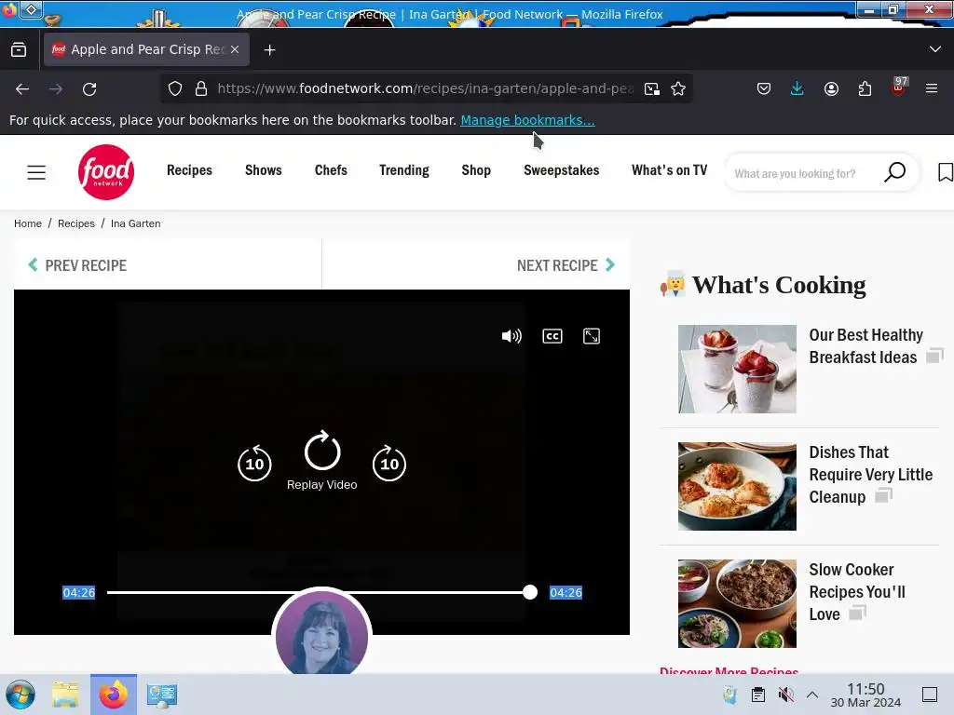The width and height of the screenshot is (954, 715).
Task: Enter video fullscreen mode
Action: click(592, 336)
